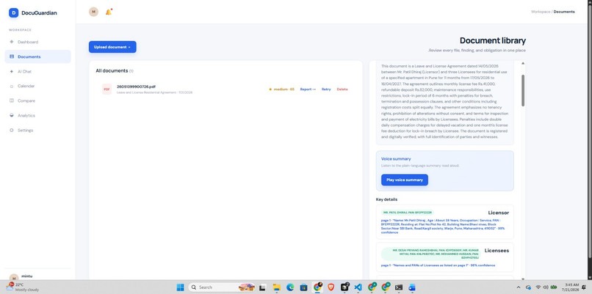
Task: Click the medium · 65 risk badge
Action: point(281,89)
